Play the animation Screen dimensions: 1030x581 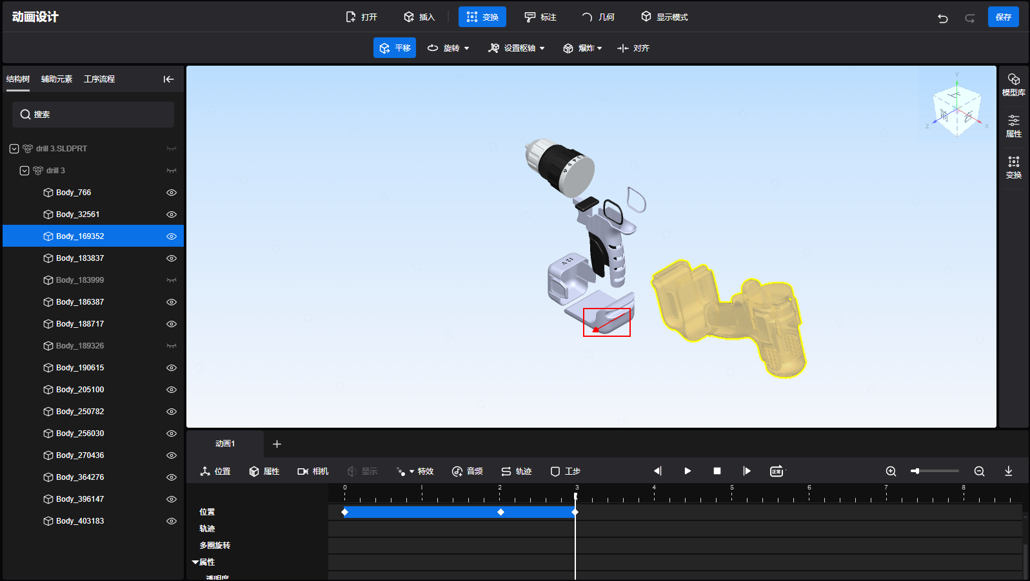[688, 471]
